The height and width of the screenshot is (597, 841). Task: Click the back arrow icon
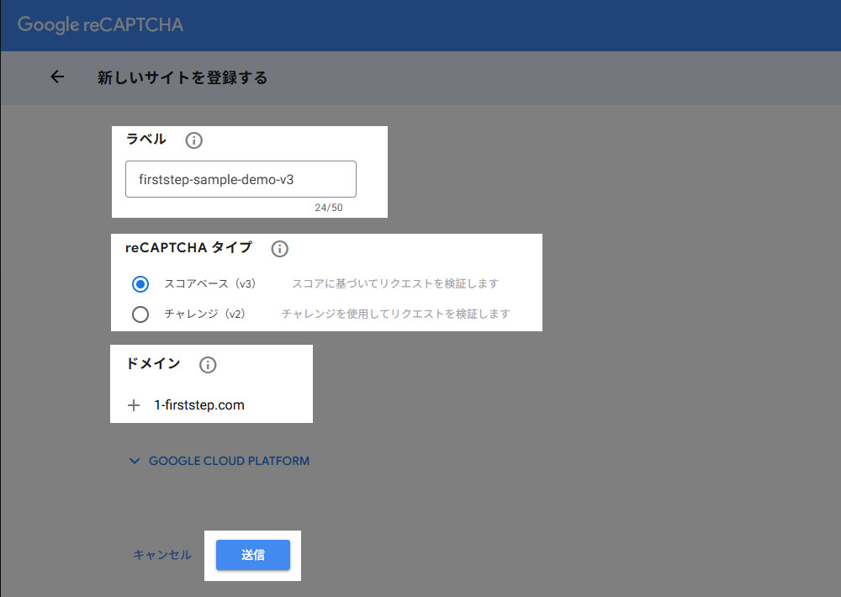click(x=57, y=77)
